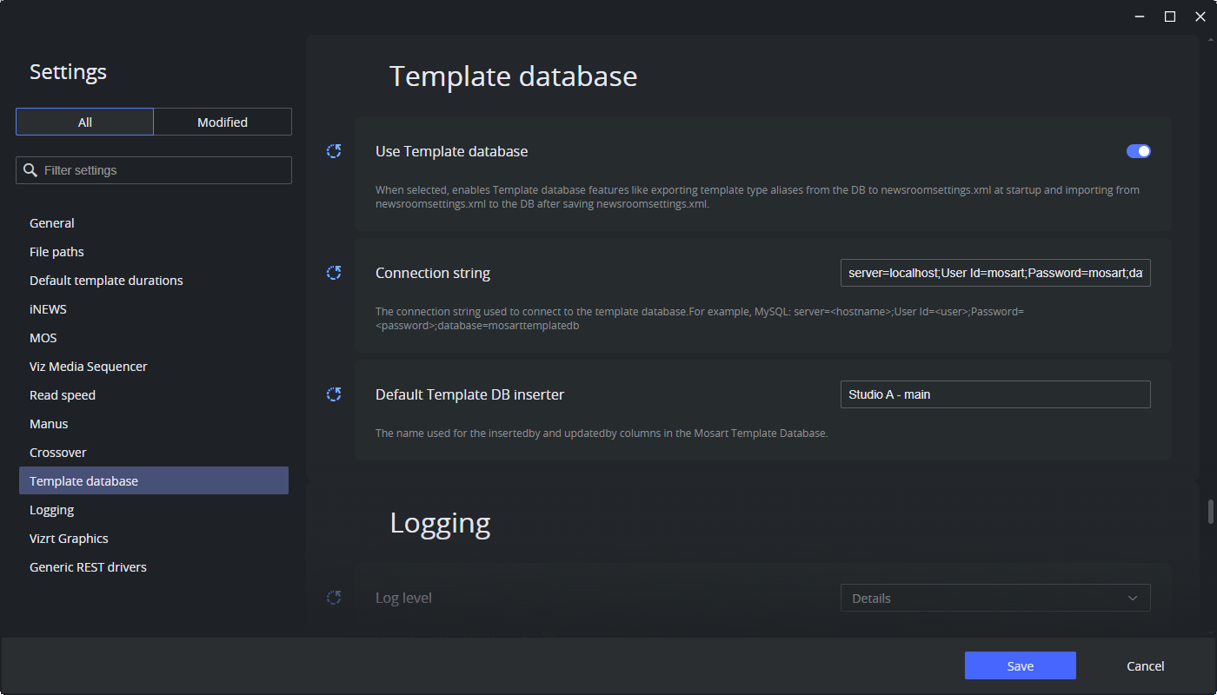Viewport: 1217px width, 695px height.
Task: Open the Vizrt Graphics settings section
Action: click(69, 538)
